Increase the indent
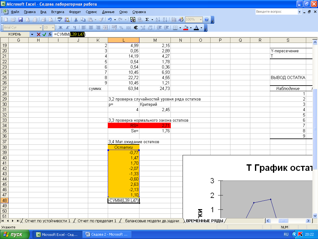318x239 pixels. coord(166,28)
